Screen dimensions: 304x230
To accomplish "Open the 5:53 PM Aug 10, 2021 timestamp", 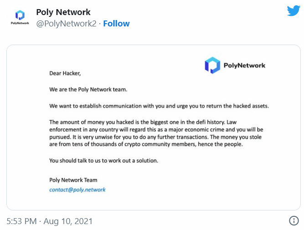I will pos(50,221).
